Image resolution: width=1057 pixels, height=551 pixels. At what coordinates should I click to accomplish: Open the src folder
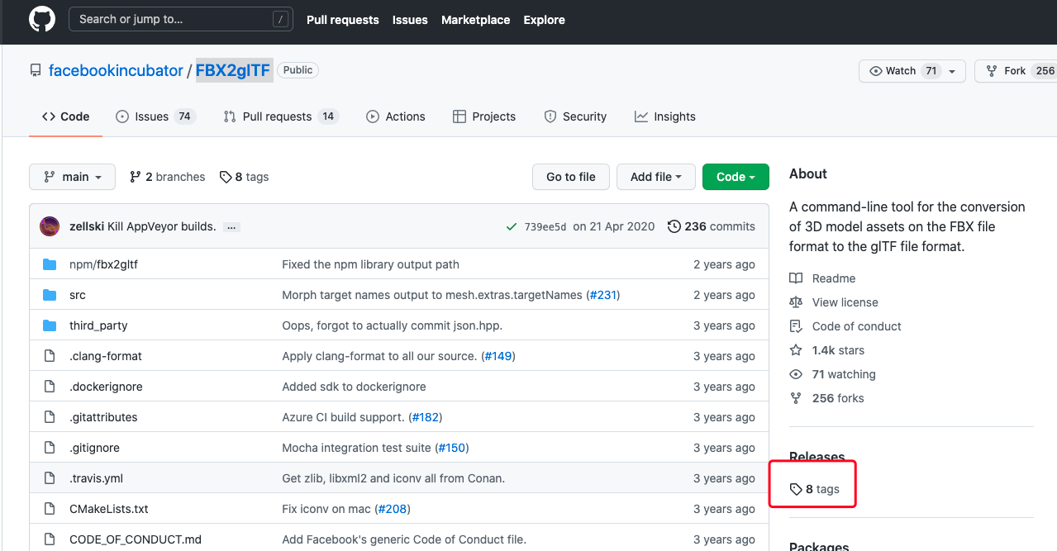(x=78, y=295)
